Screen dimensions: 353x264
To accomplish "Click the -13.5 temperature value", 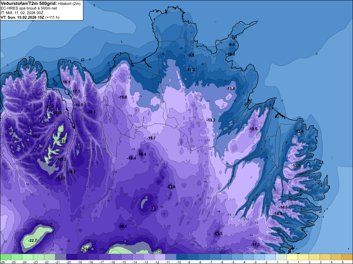I will click(296, 166).
